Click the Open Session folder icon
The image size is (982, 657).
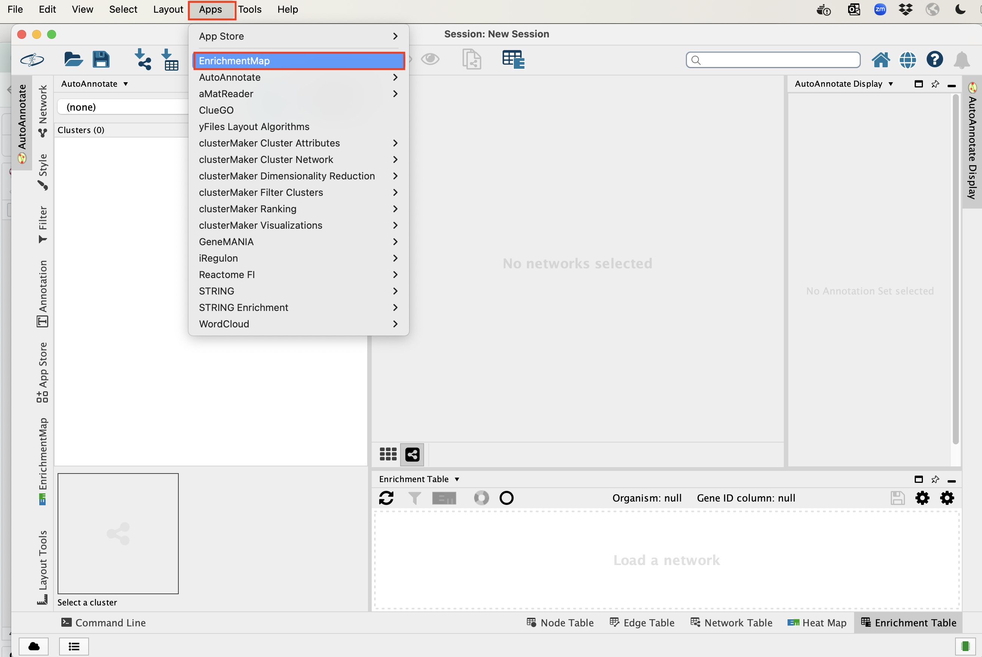tap(73, 59)
